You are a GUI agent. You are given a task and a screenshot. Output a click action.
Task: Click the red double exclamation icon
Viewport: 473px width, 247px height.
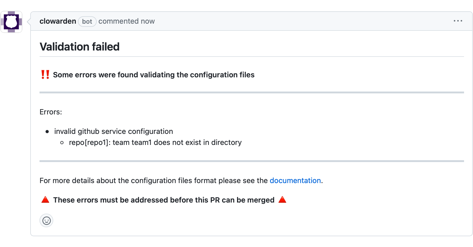pos(45,75)
